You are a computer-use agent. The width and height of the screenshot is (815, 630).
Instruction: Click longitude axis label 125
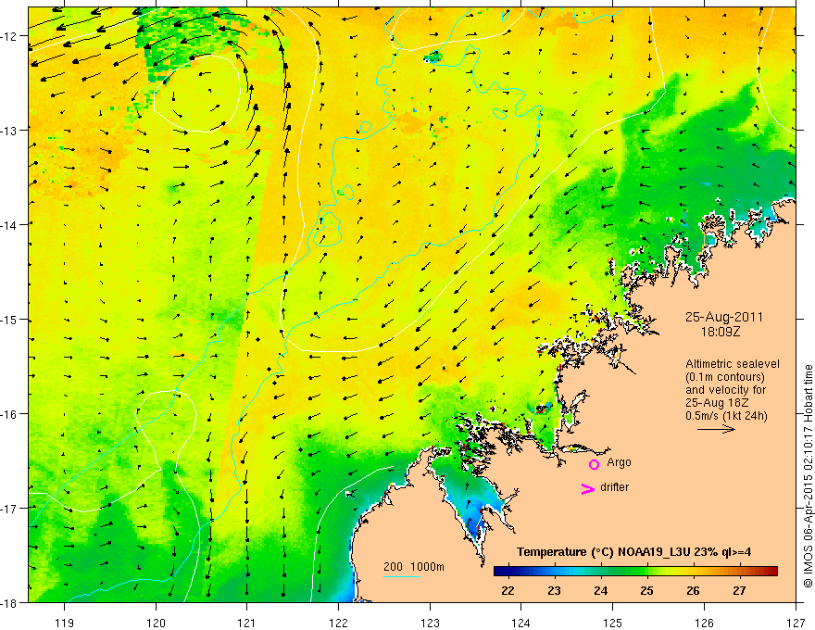613,623
